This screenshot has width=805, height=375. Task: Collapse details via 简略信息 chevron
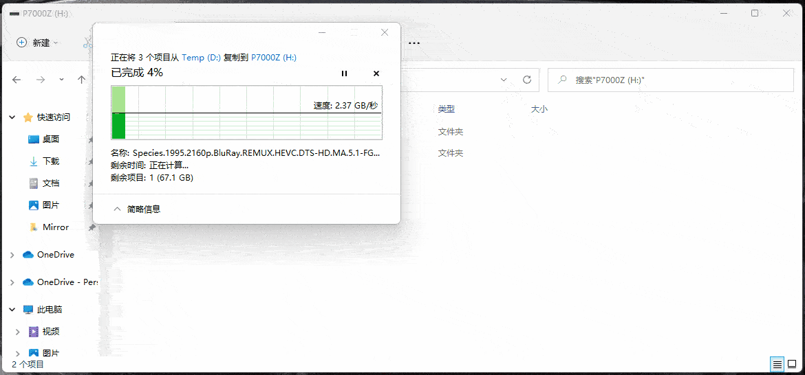click(118, 209)
